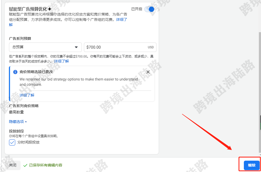The width and height of the screenshot is (261, 172).
Task: Collapse options via 隐藏选项
Action: 16,122
